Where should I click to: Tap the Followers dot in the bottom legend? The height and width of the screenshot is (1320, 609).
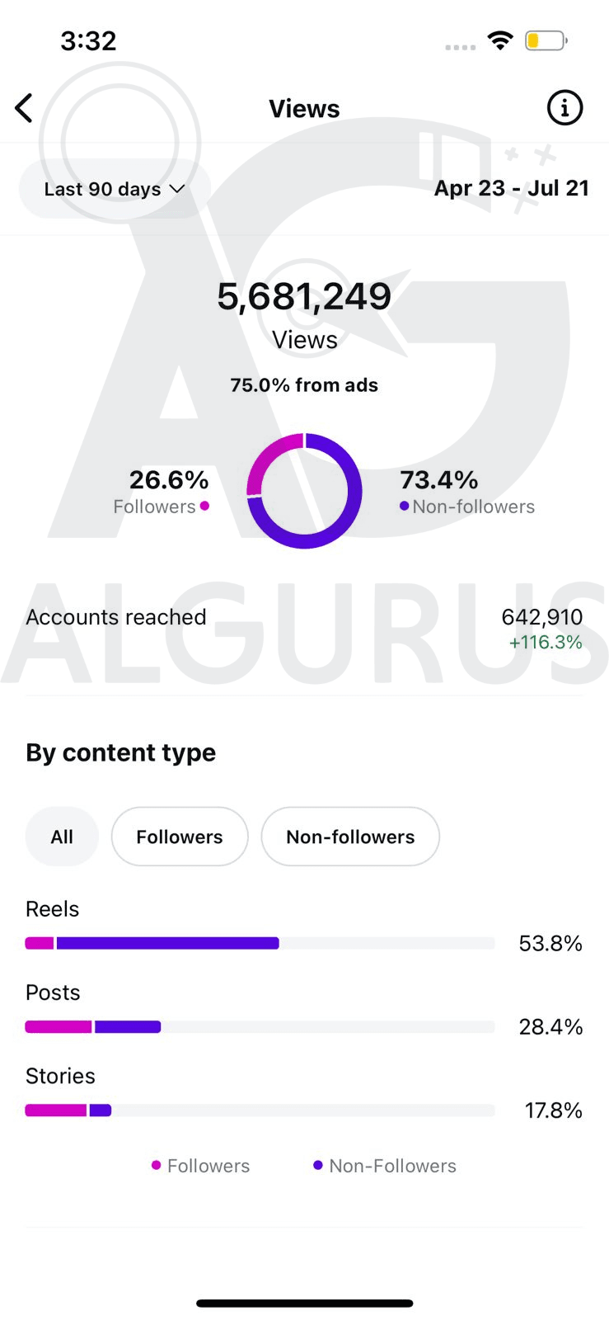point(155,1166)
